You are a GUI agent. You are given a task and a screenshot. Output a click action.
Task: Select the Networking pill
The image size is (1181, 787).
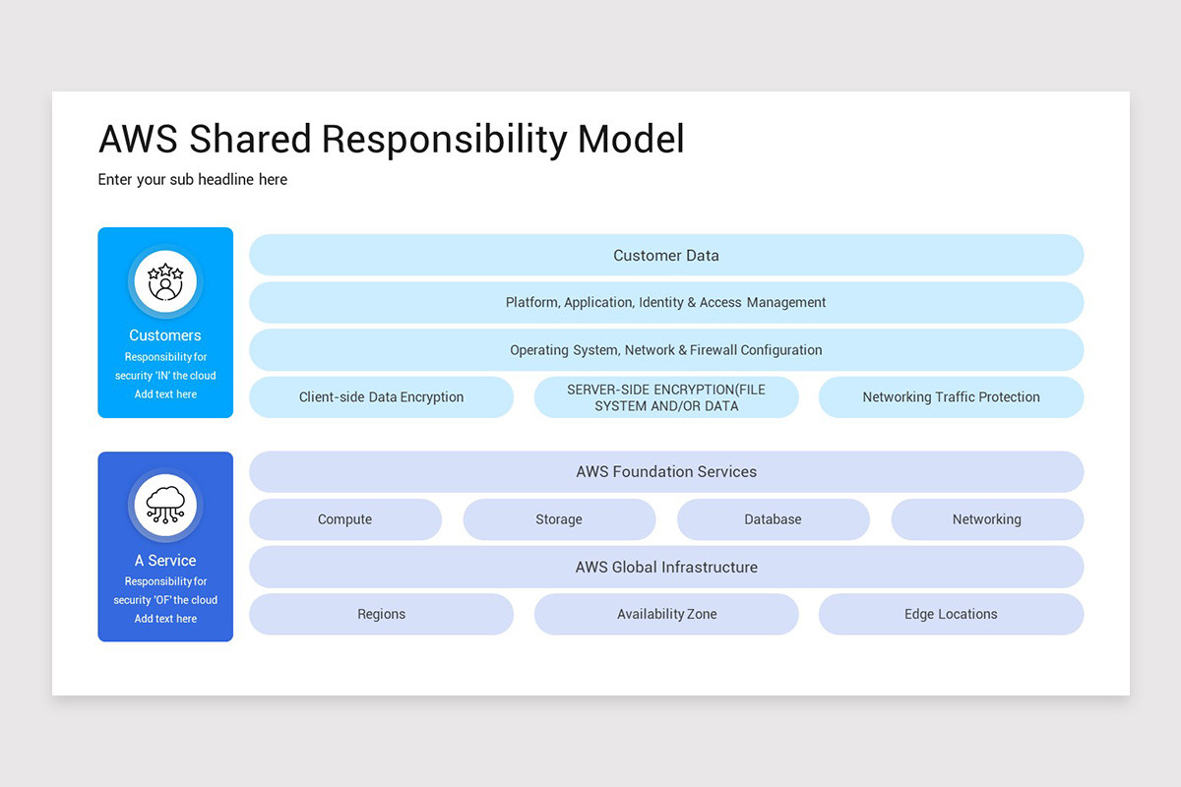pos(987,519)
